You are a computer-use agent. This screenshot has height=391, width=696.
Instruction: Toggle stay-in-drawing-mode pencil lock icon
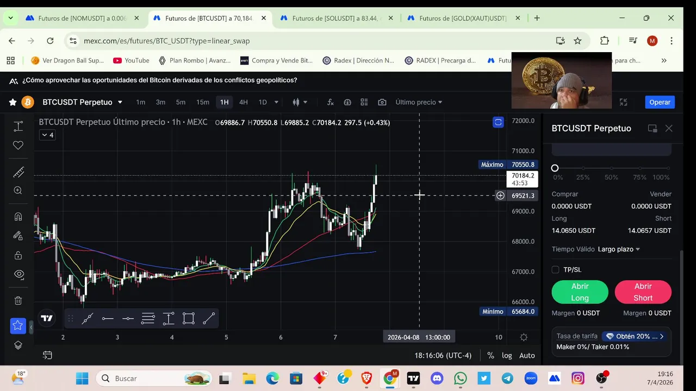point(18,236)
